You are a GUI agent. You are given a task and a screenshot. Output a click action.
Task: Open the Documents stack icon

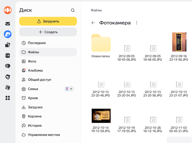8,45
